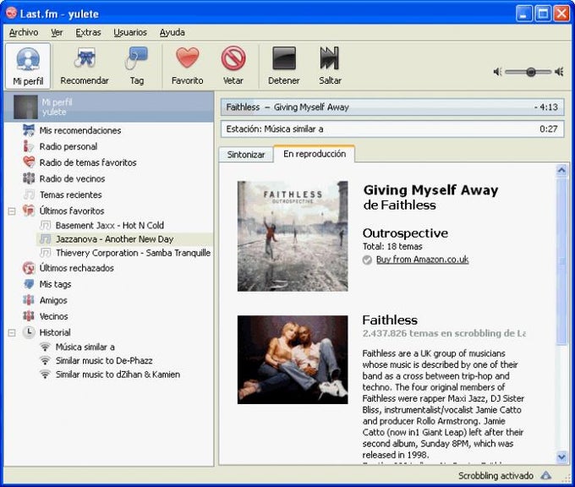Click the remaining time -4:13
Image resolution: width=575 pixels, height=487 pixels.
(x=545, y=107)
